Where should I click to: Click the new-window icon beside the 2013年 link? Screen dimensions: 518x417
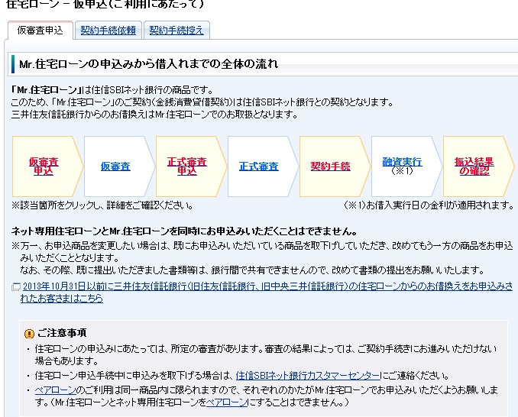[x=16, y=286]
